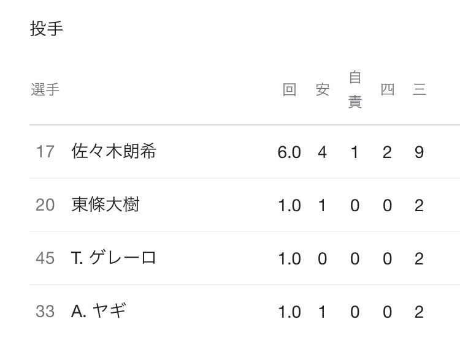Open player 佐々木朗希's profile link
This screenshot has width=460, height=352.
[x=114, y=152]
